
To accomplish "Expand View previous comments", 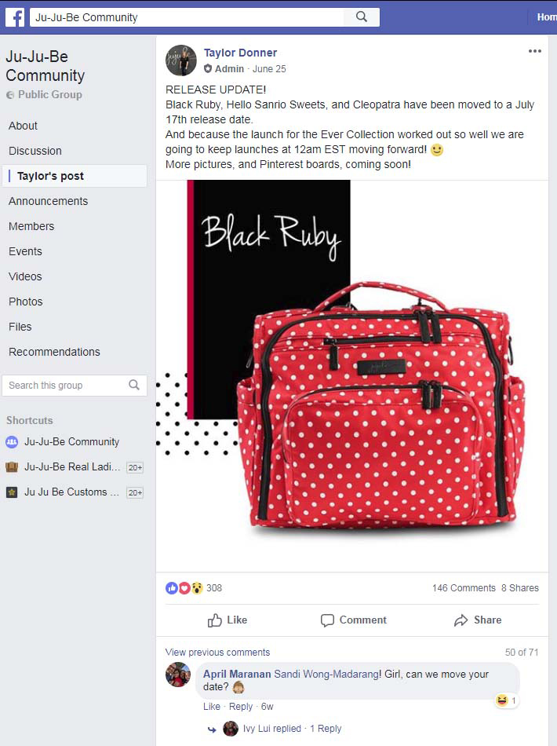I will point(217,653).
